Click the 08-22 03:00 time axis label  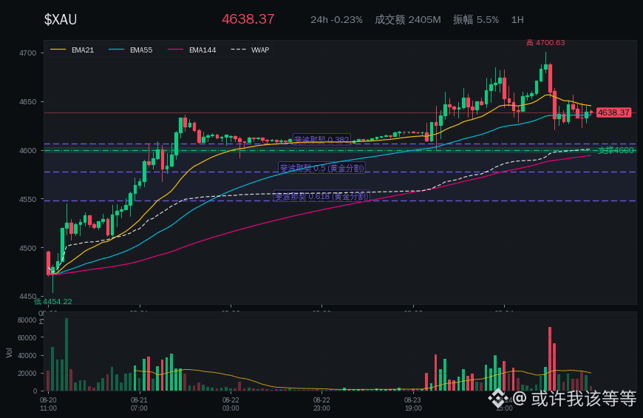(x=231, y=404)
